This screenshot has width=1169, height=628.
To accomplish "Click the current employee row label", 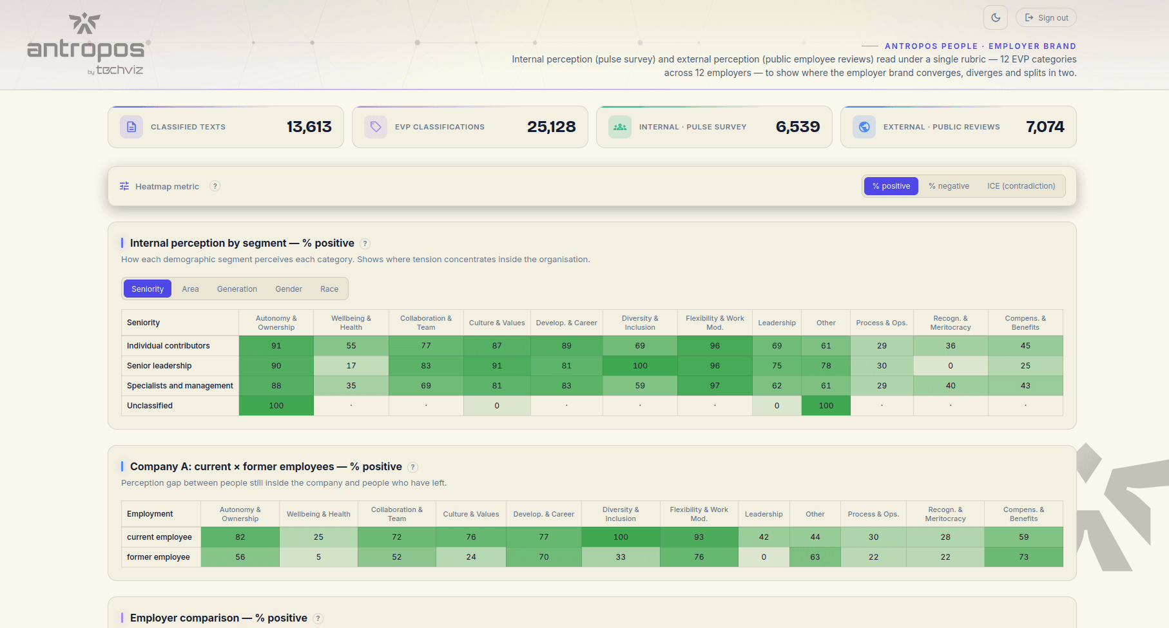I will [159, 537].
